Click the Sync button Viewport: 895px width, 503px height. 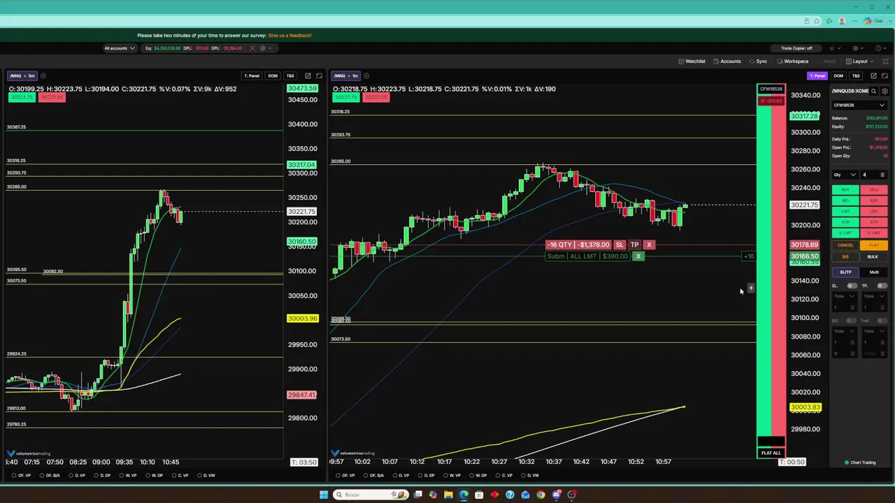758,61
